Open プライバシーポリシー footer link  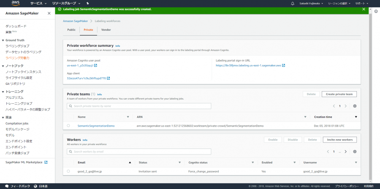pyautogui.click(x=347, y=186)
